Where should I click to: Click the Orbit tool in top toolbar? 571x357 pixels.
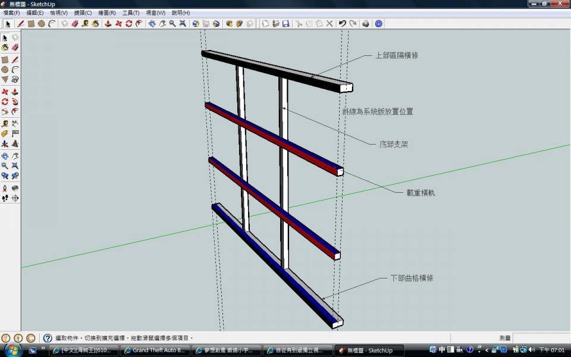tap(152, 24)
